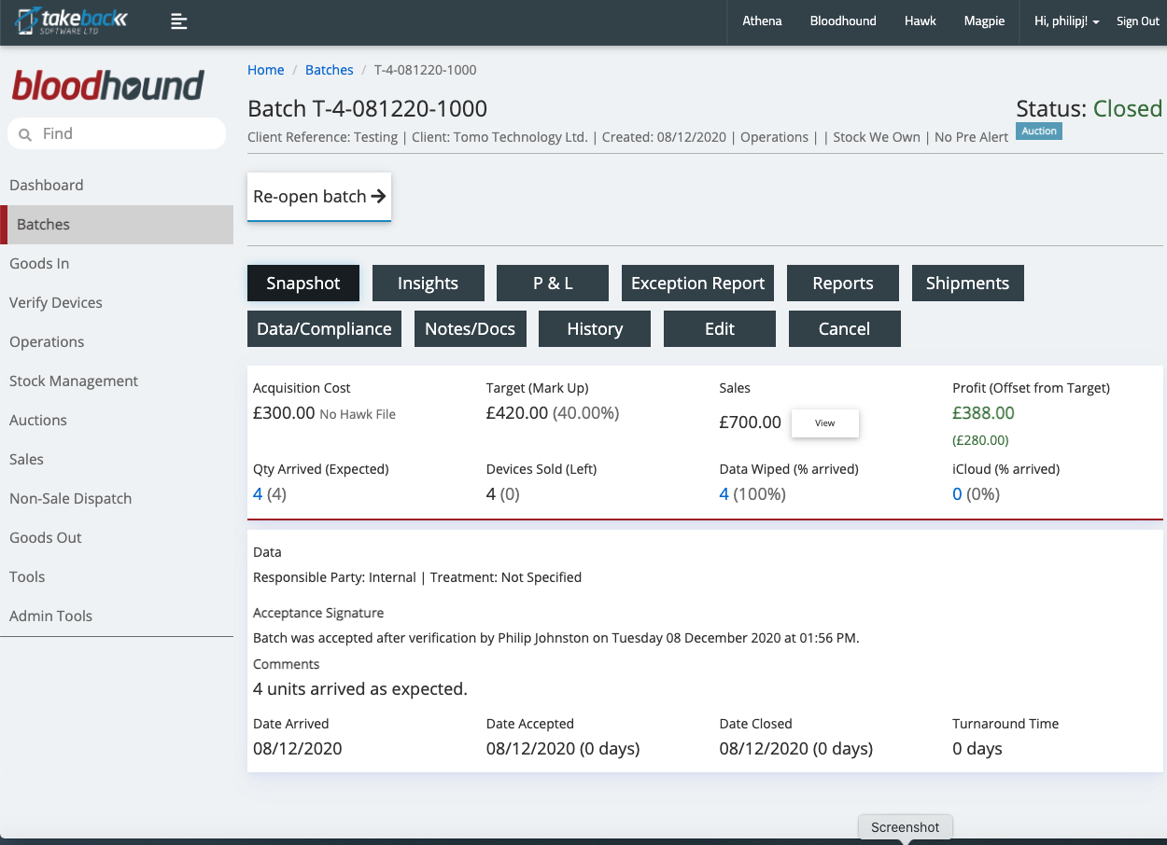Click the Takeback Software logo
The height and width of the screenshot is (845, 1167).
coord(72,21)
